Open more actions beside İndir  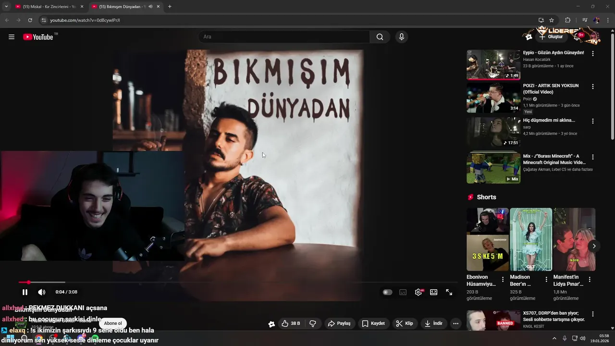[x=455, y=323]
